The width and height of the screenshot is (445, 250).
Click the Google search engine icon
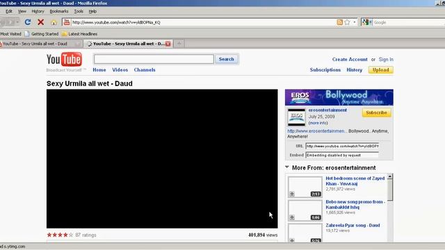tap(365, 22)
